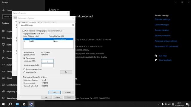Open Remote desktop link
Image resolution: width=191 pixels, height=107 pixels.
tap(162, 30)
